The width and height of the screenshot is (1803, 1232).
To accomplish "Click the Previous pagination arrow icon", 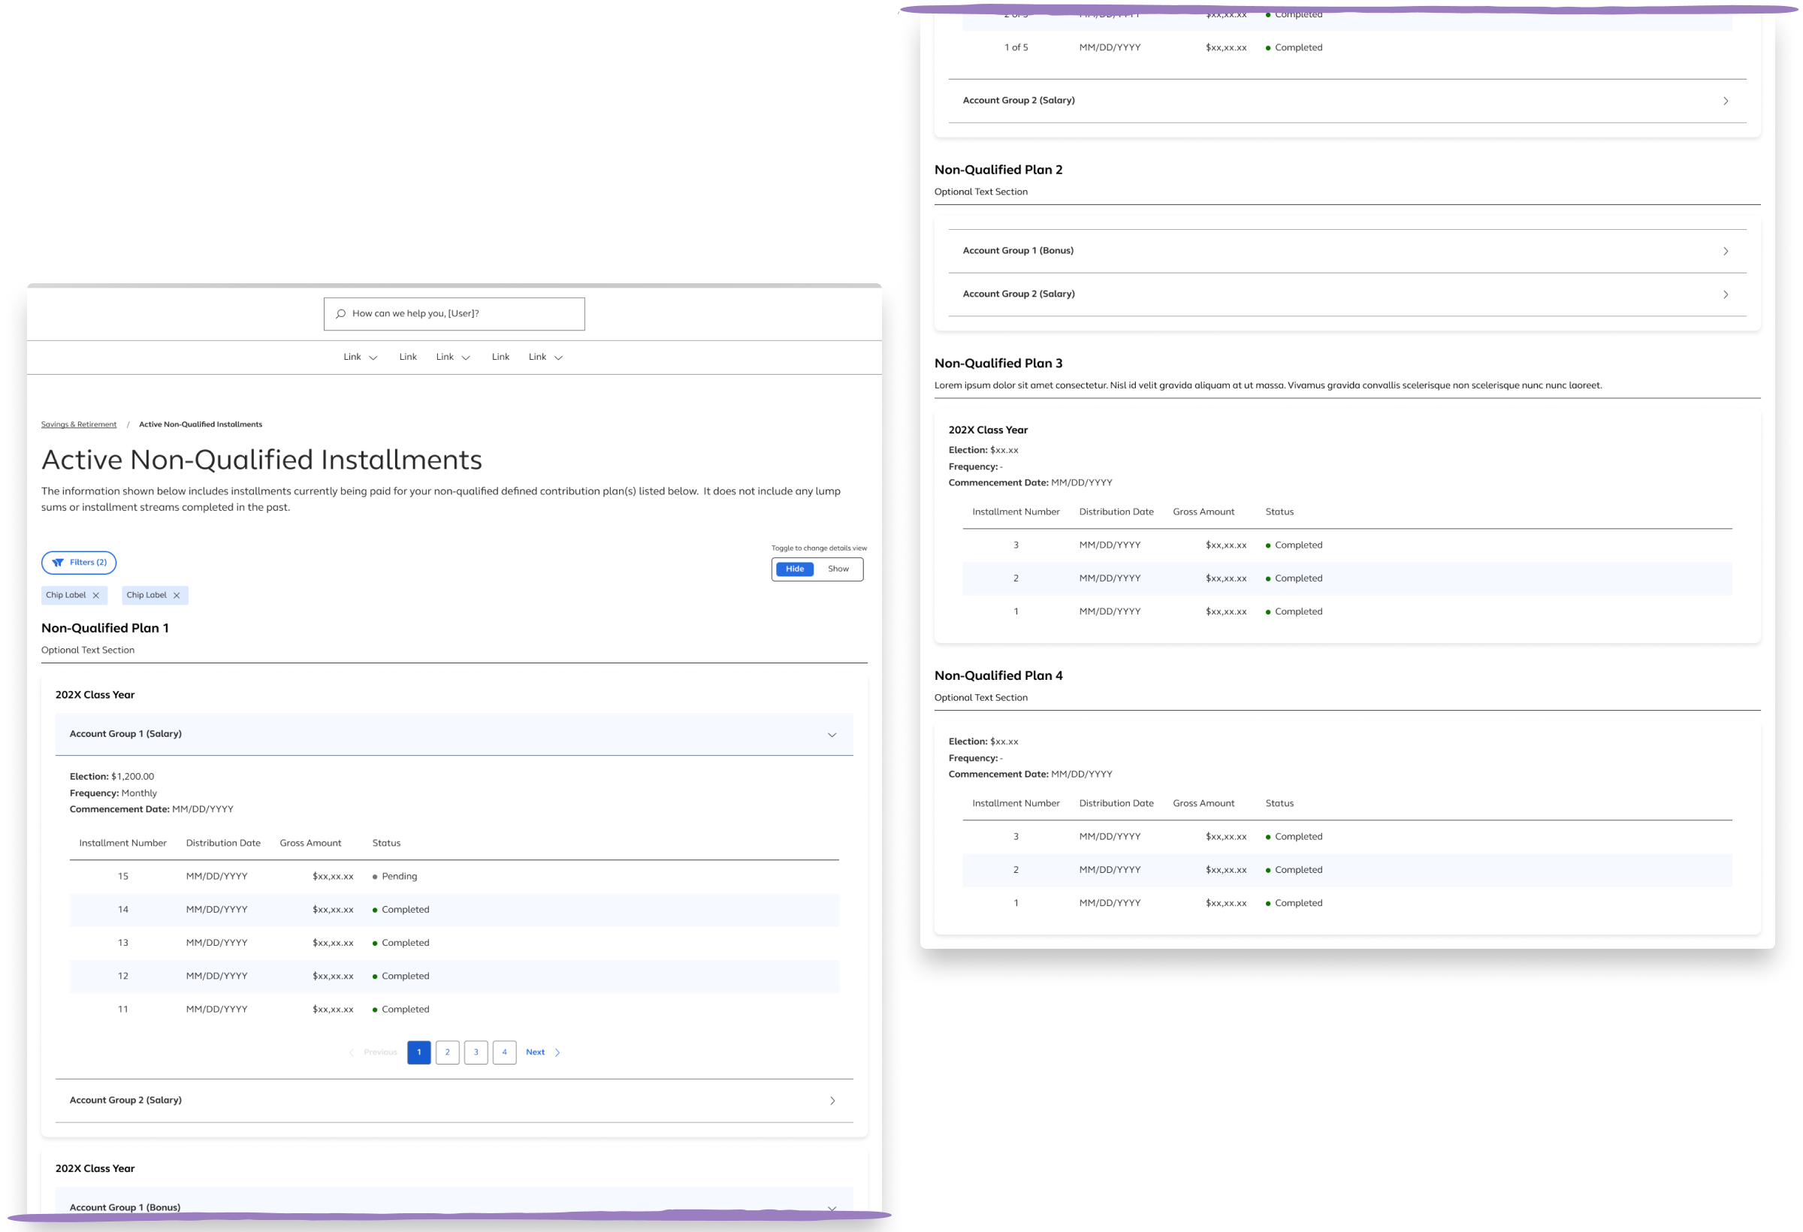I will tap(352, 1052).
